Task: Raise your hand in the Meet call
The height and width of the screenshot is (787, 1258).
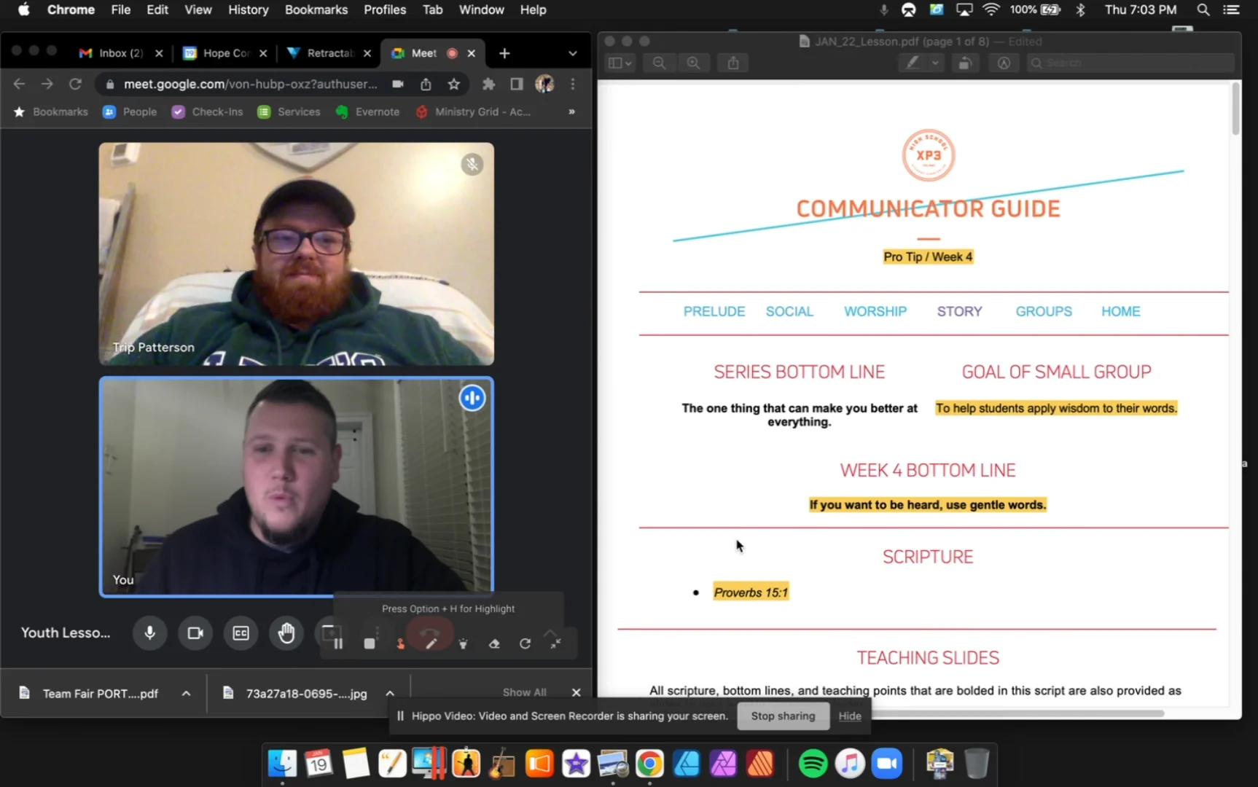Action: coord(286,633)
